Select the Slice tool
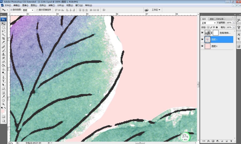The width and height of the screenshot is (241, 144). [x=3, y=42]
